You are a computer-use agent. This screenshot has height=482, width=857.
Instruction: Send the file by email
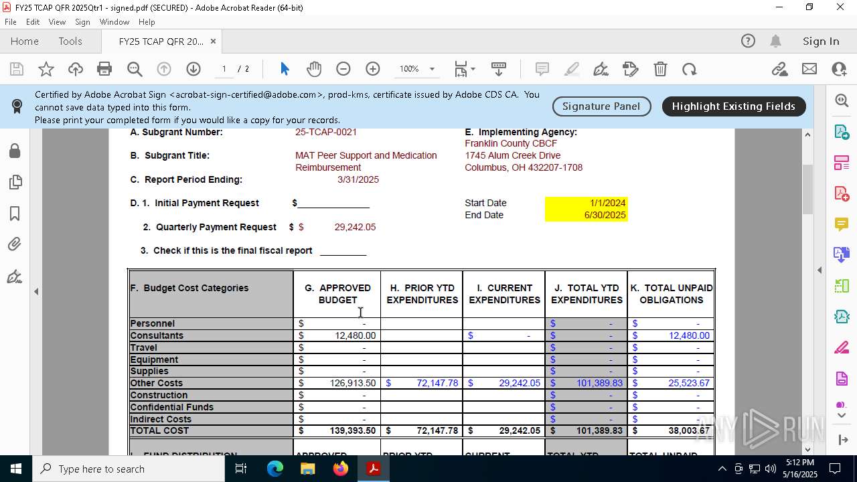809,69
